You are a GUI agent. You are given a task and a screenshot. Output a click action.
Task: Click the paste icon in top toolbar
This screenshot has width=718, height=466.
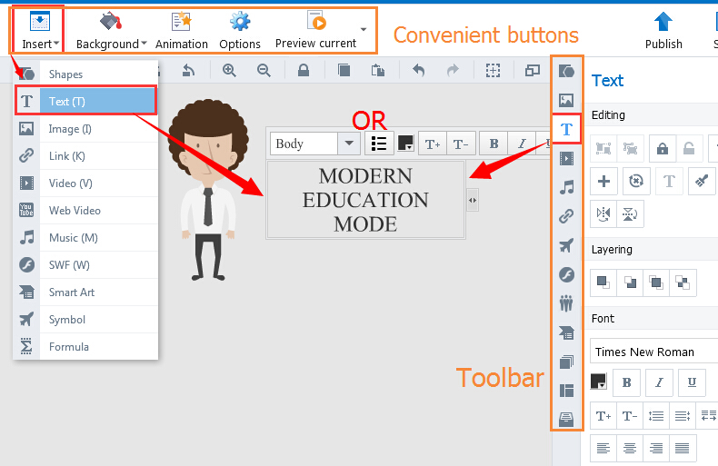tap(378, 71)
